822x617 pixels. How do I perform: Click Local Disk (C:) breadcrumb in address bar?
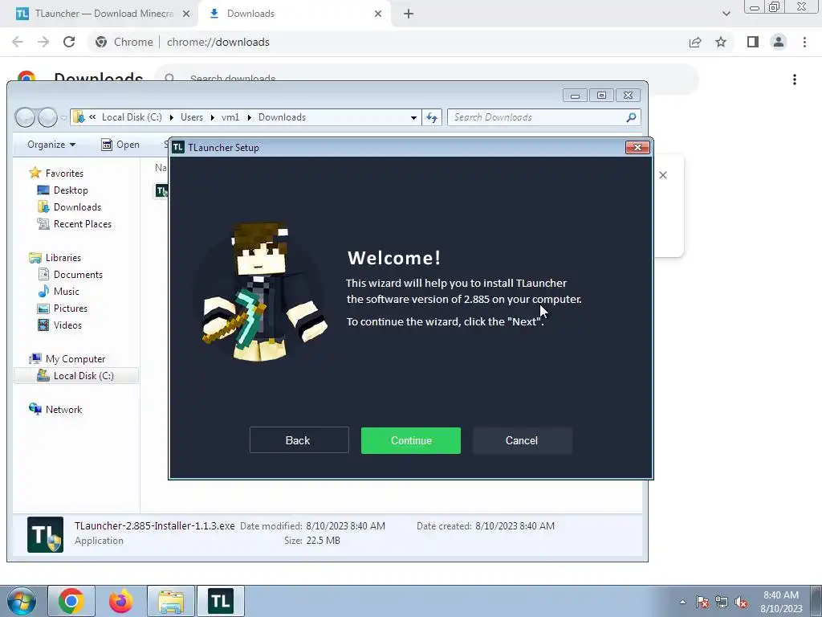tap(132, 117)
